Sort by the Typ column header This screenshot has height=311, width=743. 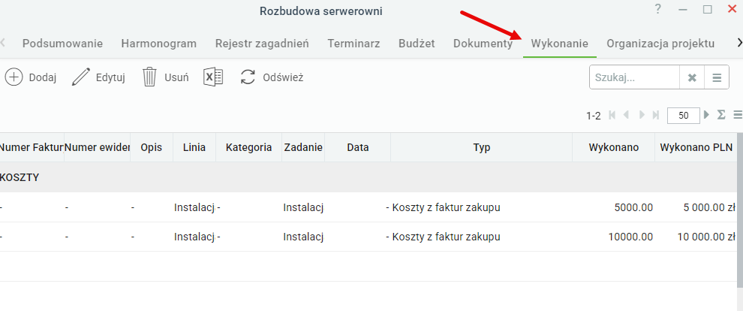pos(481,147)
